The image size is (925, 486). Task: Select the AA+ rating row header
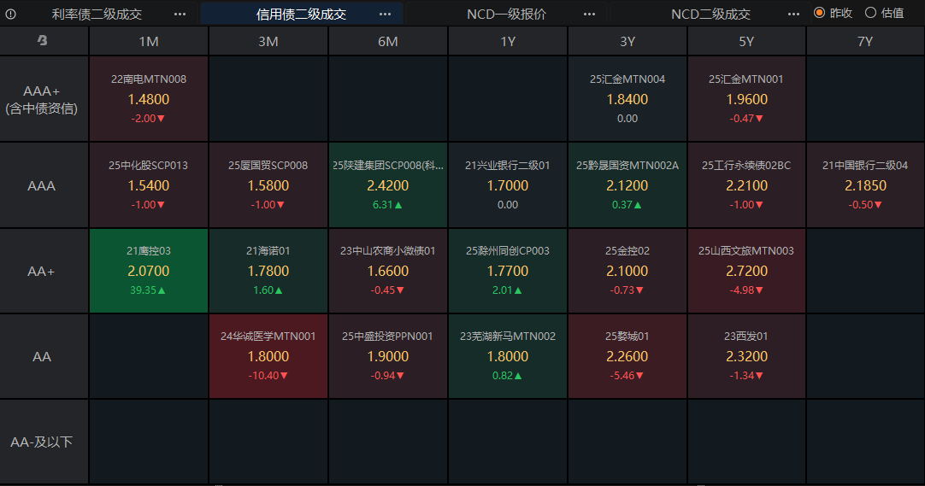(44, 271)
